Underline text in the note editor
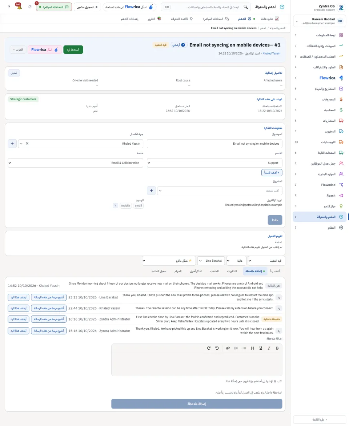349x426 pixels. pos(261,348)
